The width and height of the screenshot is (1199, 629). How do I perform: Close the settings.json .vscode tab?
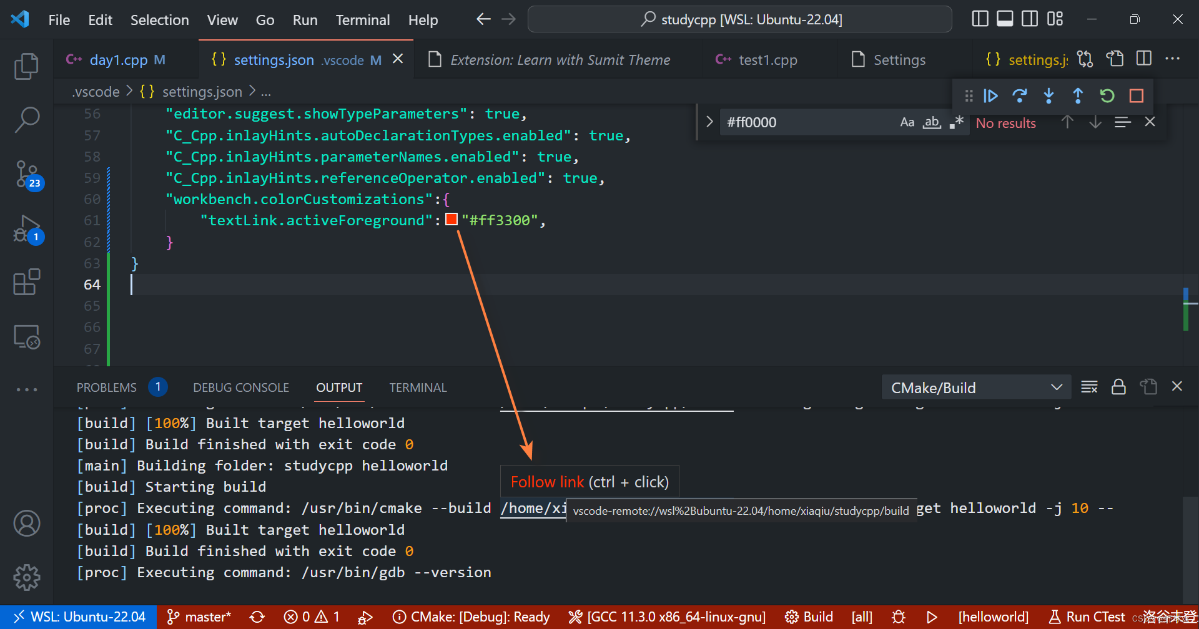pyautogui.click(x=398, y=59)
